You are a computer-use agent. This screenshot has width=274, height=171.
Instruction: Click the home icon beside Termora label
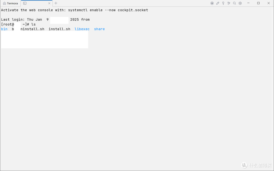tap(4, 3)
